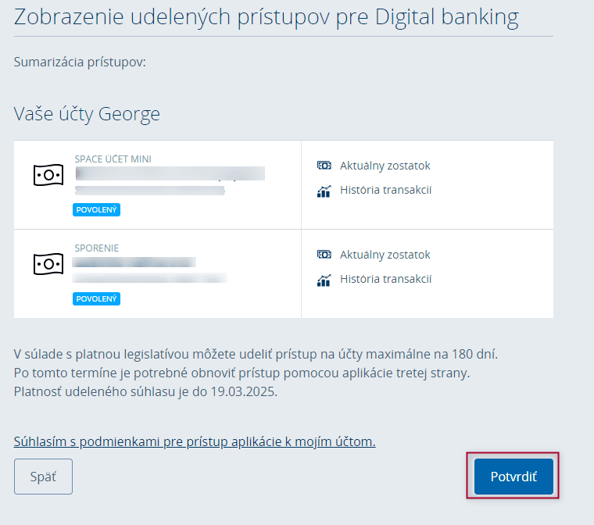This screenshot has width=594, height=525.
Task: Click the Zobrazenie udelených prístupov page title
Action: [x=266, y=16]
